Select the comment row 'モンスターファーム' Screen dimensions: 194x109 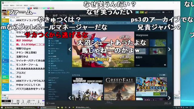[x=23, y=65]
